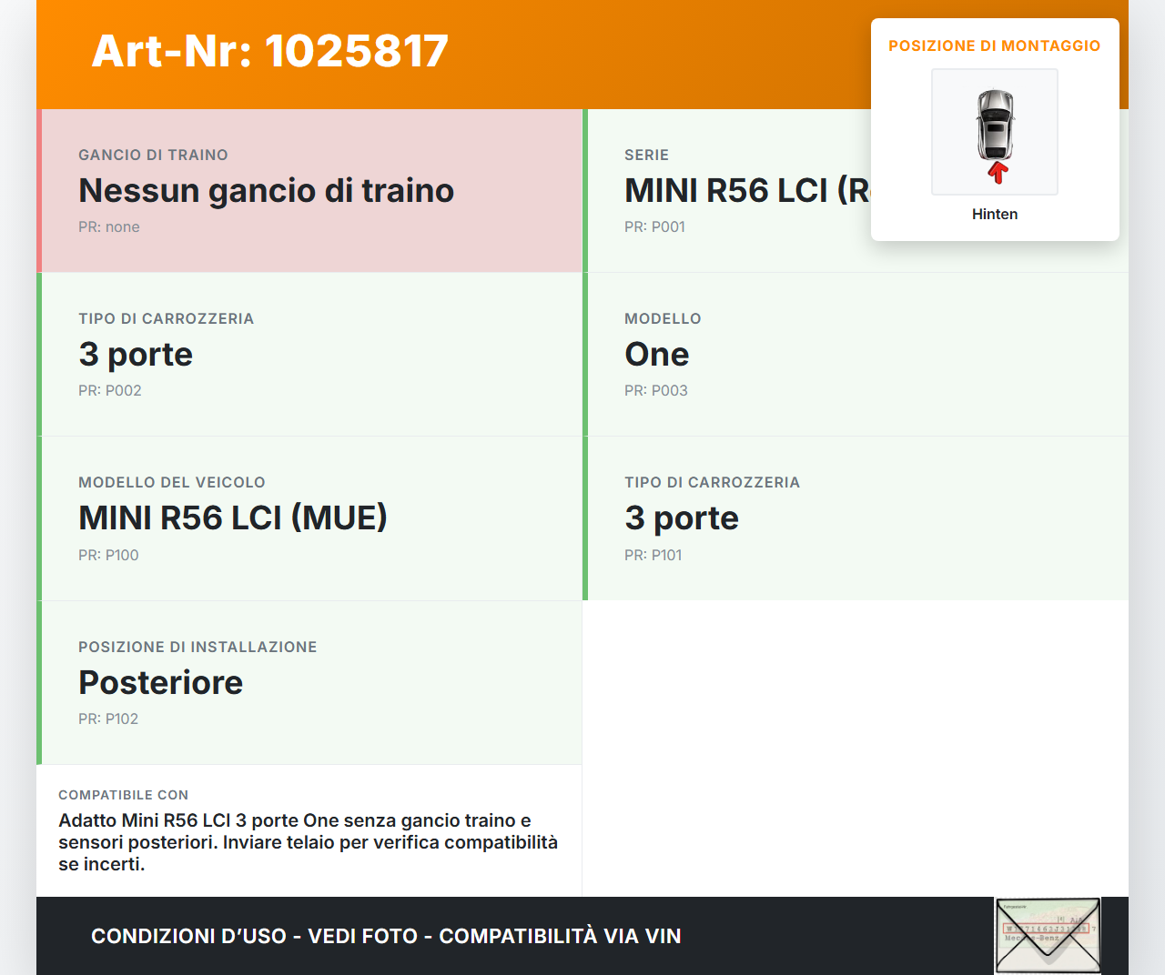
Task: Click the Hinten caption under the car
Action: point(995,214)
